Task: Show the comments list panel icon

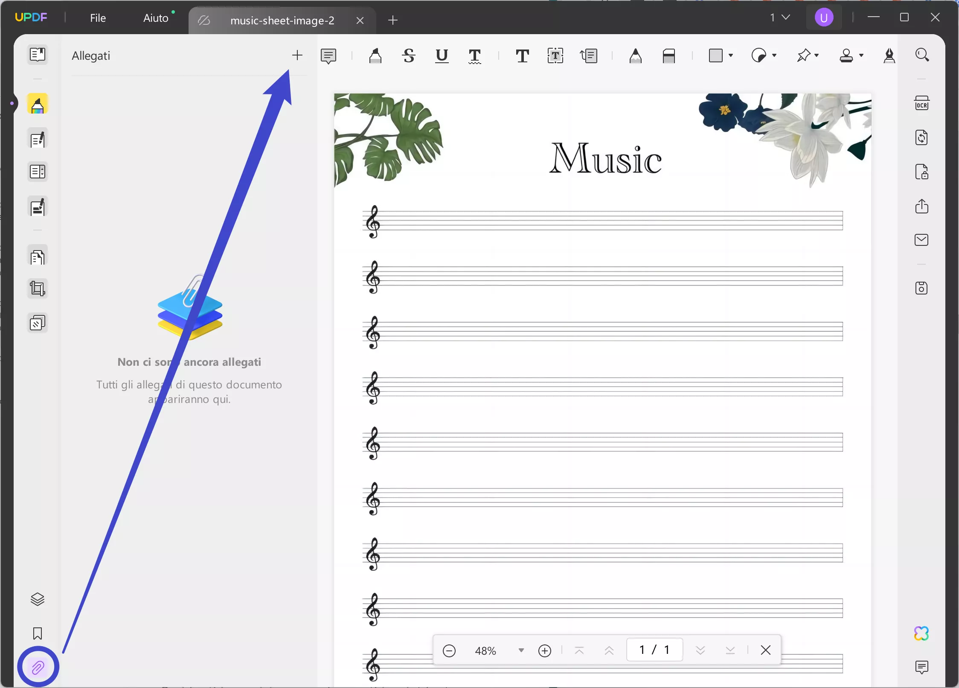Action: click(x=922, y=667)
